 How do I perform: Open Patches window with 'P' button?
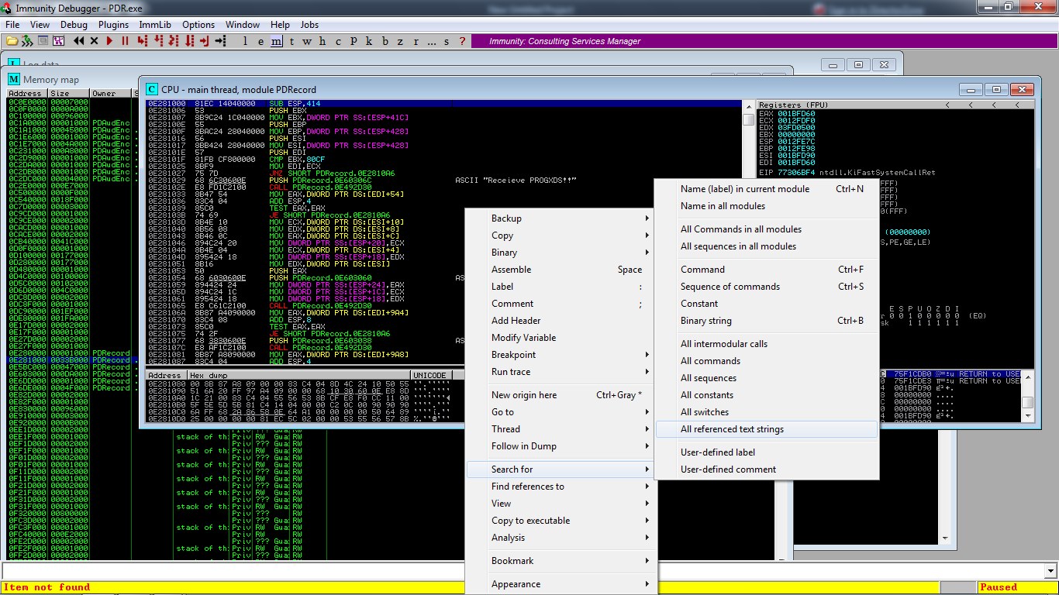coord(353,41)
